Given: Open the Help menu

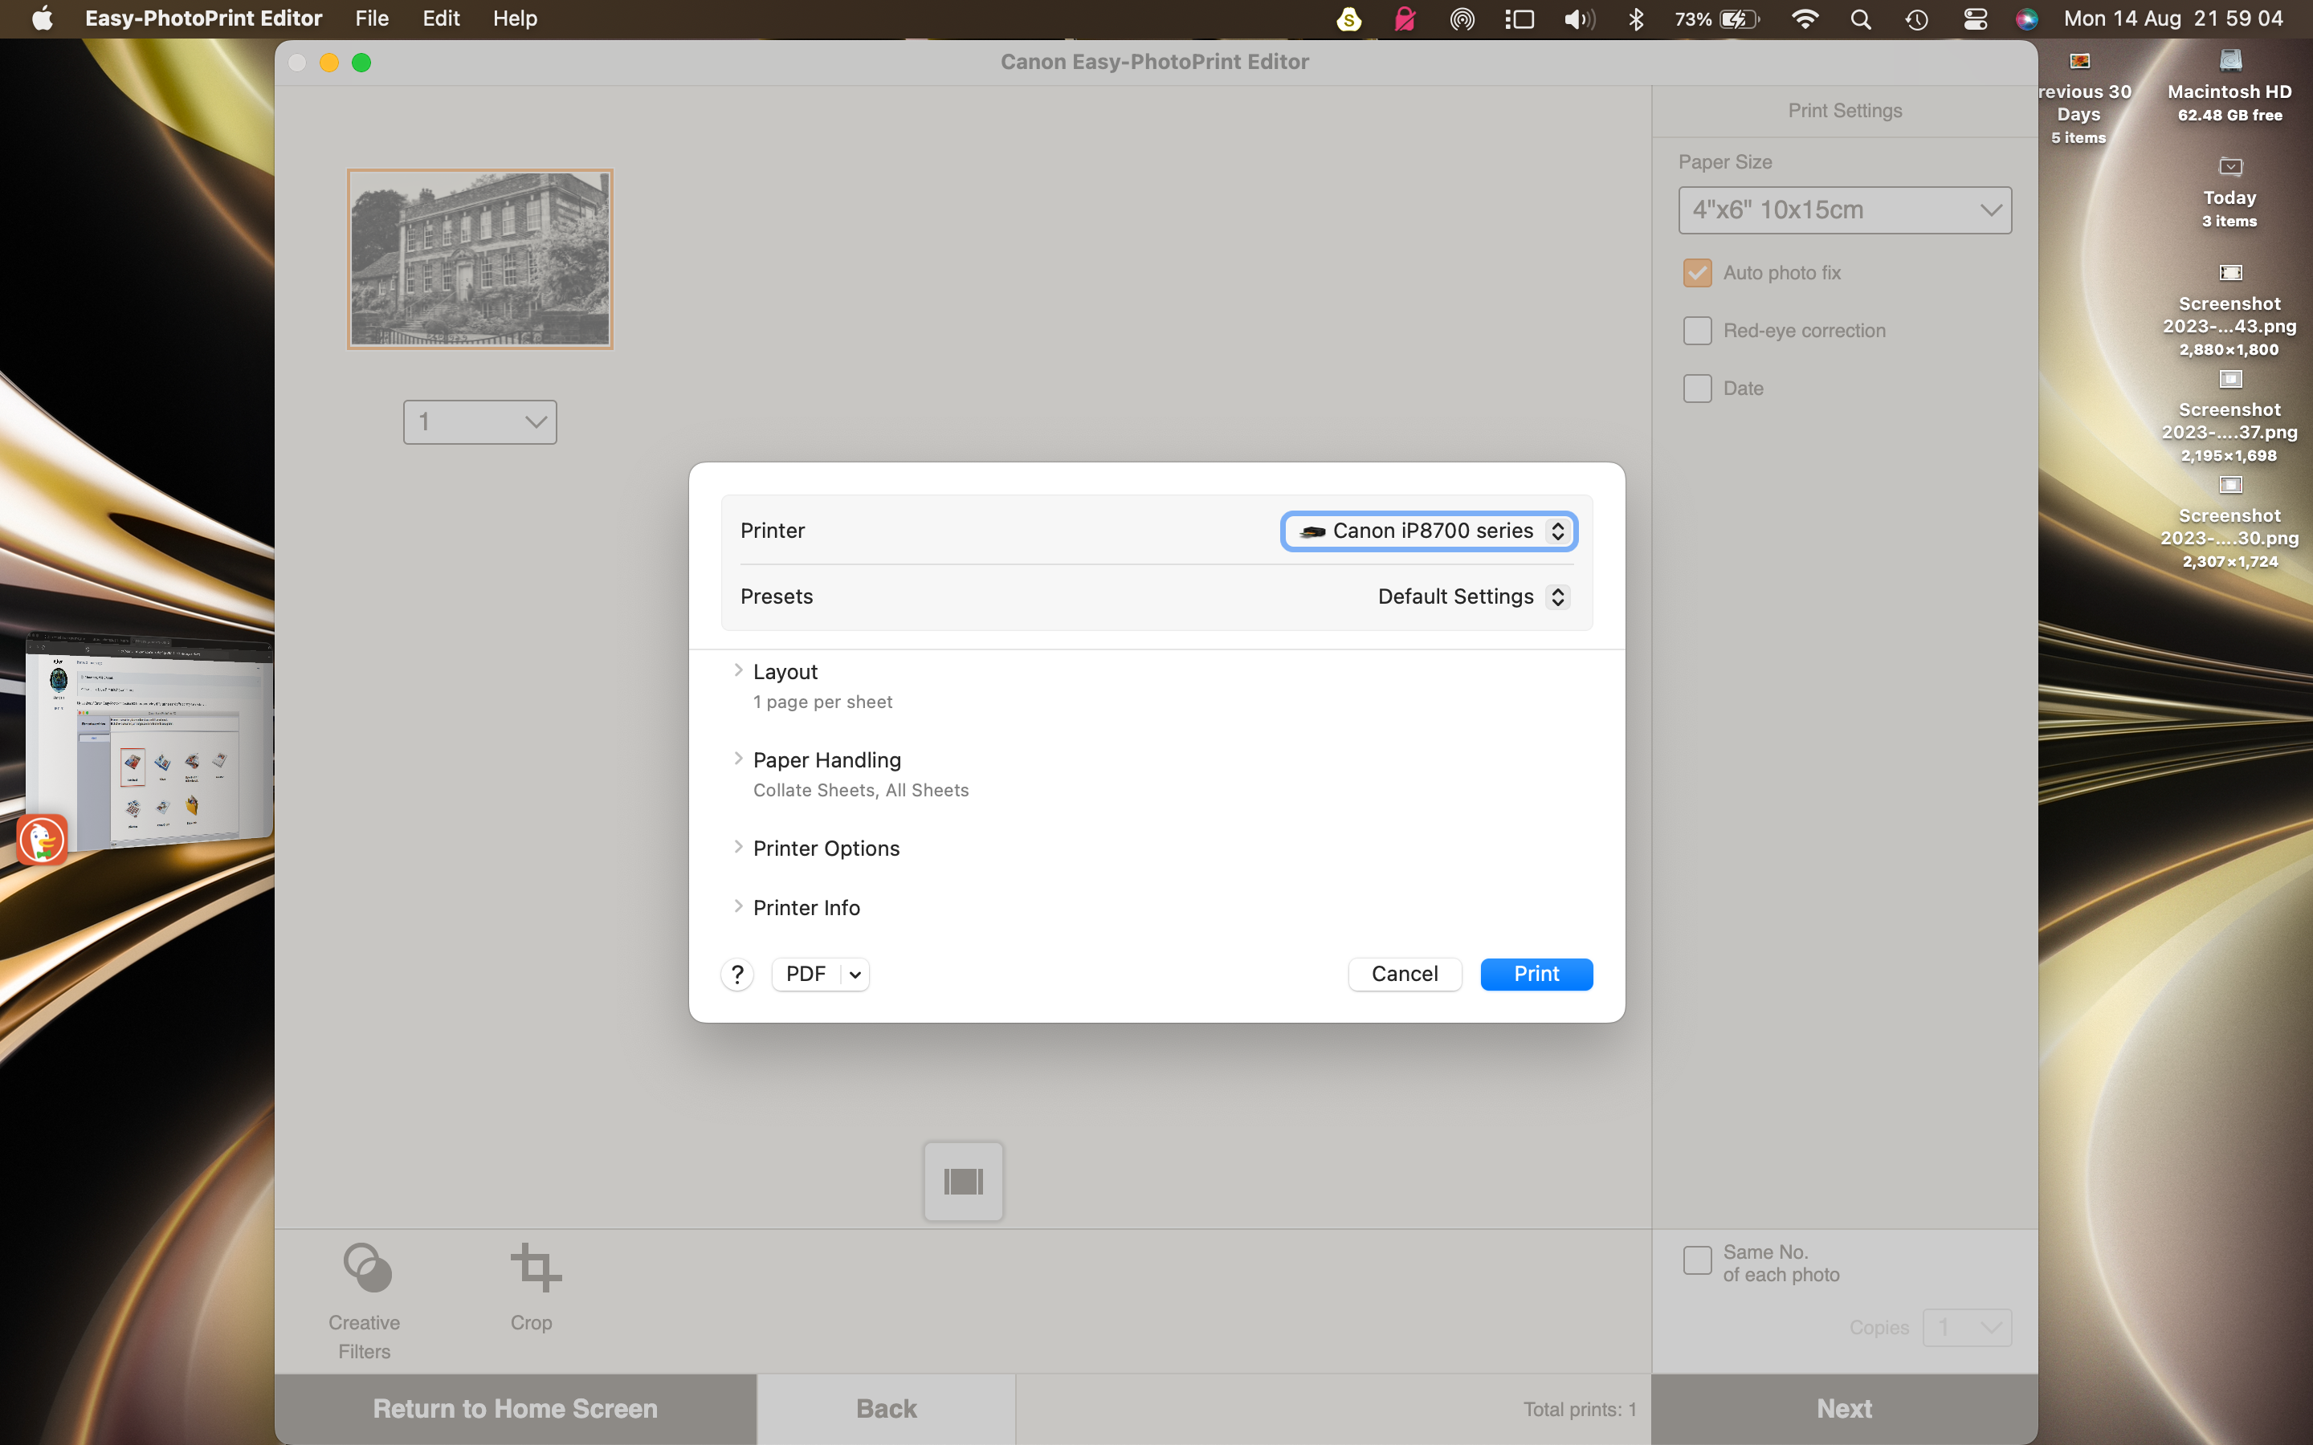Looking at the screenshot, I should tap(515, 18).
